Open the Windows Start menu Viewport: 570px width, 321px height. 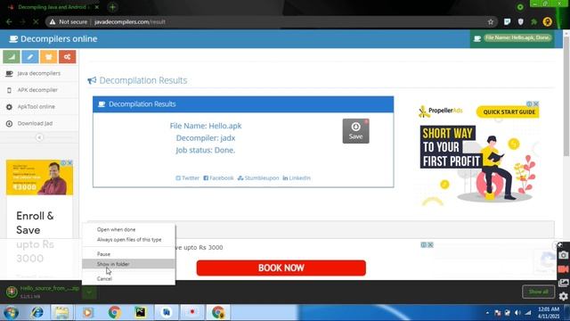11,313
